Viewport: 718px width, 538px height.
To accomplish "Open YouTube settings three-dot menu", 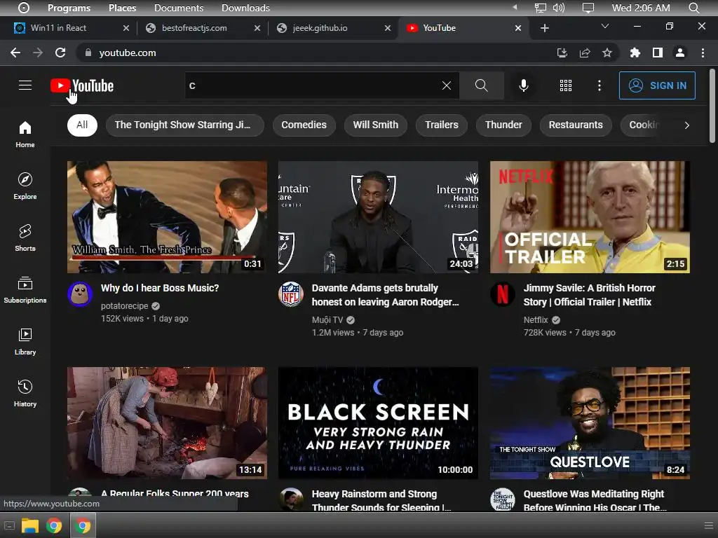I will [x=599, y=85].
